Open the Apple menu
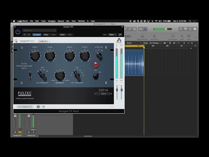The height and width of the screenshot is (157, 209). point(14,21)
